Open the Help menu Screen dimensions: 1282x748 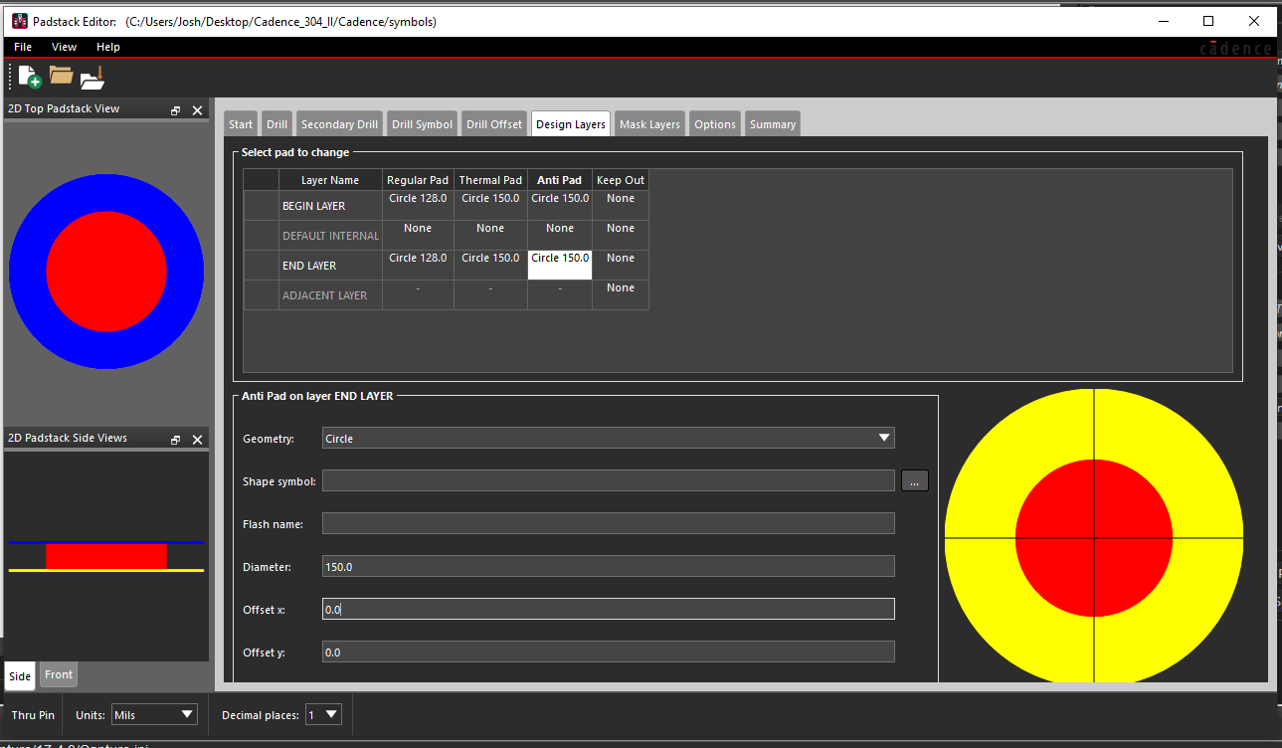click(x=108, y=47)
